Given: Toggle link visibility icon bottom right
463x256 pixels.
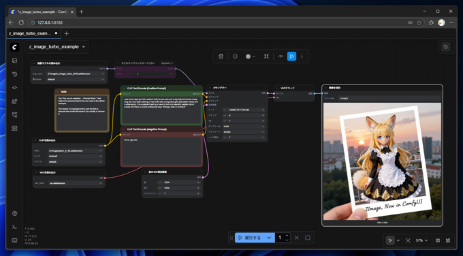Looking at the screenshot, I should click(448, 240).
